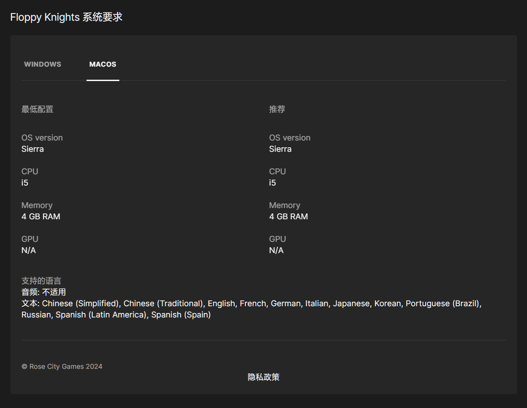Click the Floppy Knights 系统要求 heading

click(66, 17)
